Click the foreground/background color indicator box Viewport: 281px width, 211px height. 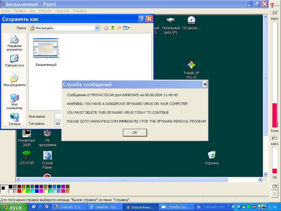tap(4, 189)
